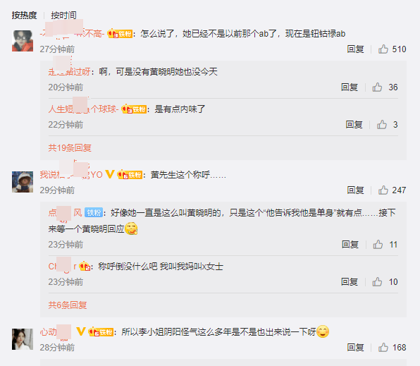Reply to the comment posted 27分钟前

point(355,49)
